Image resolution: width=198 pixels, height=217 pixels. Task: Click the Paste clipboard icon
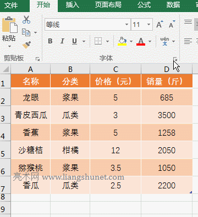[x=9, y=25]
